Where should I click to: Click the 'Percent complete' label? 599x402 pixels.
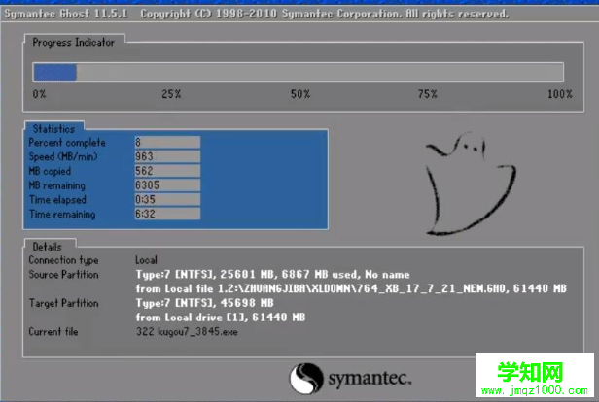coord(67,143)
